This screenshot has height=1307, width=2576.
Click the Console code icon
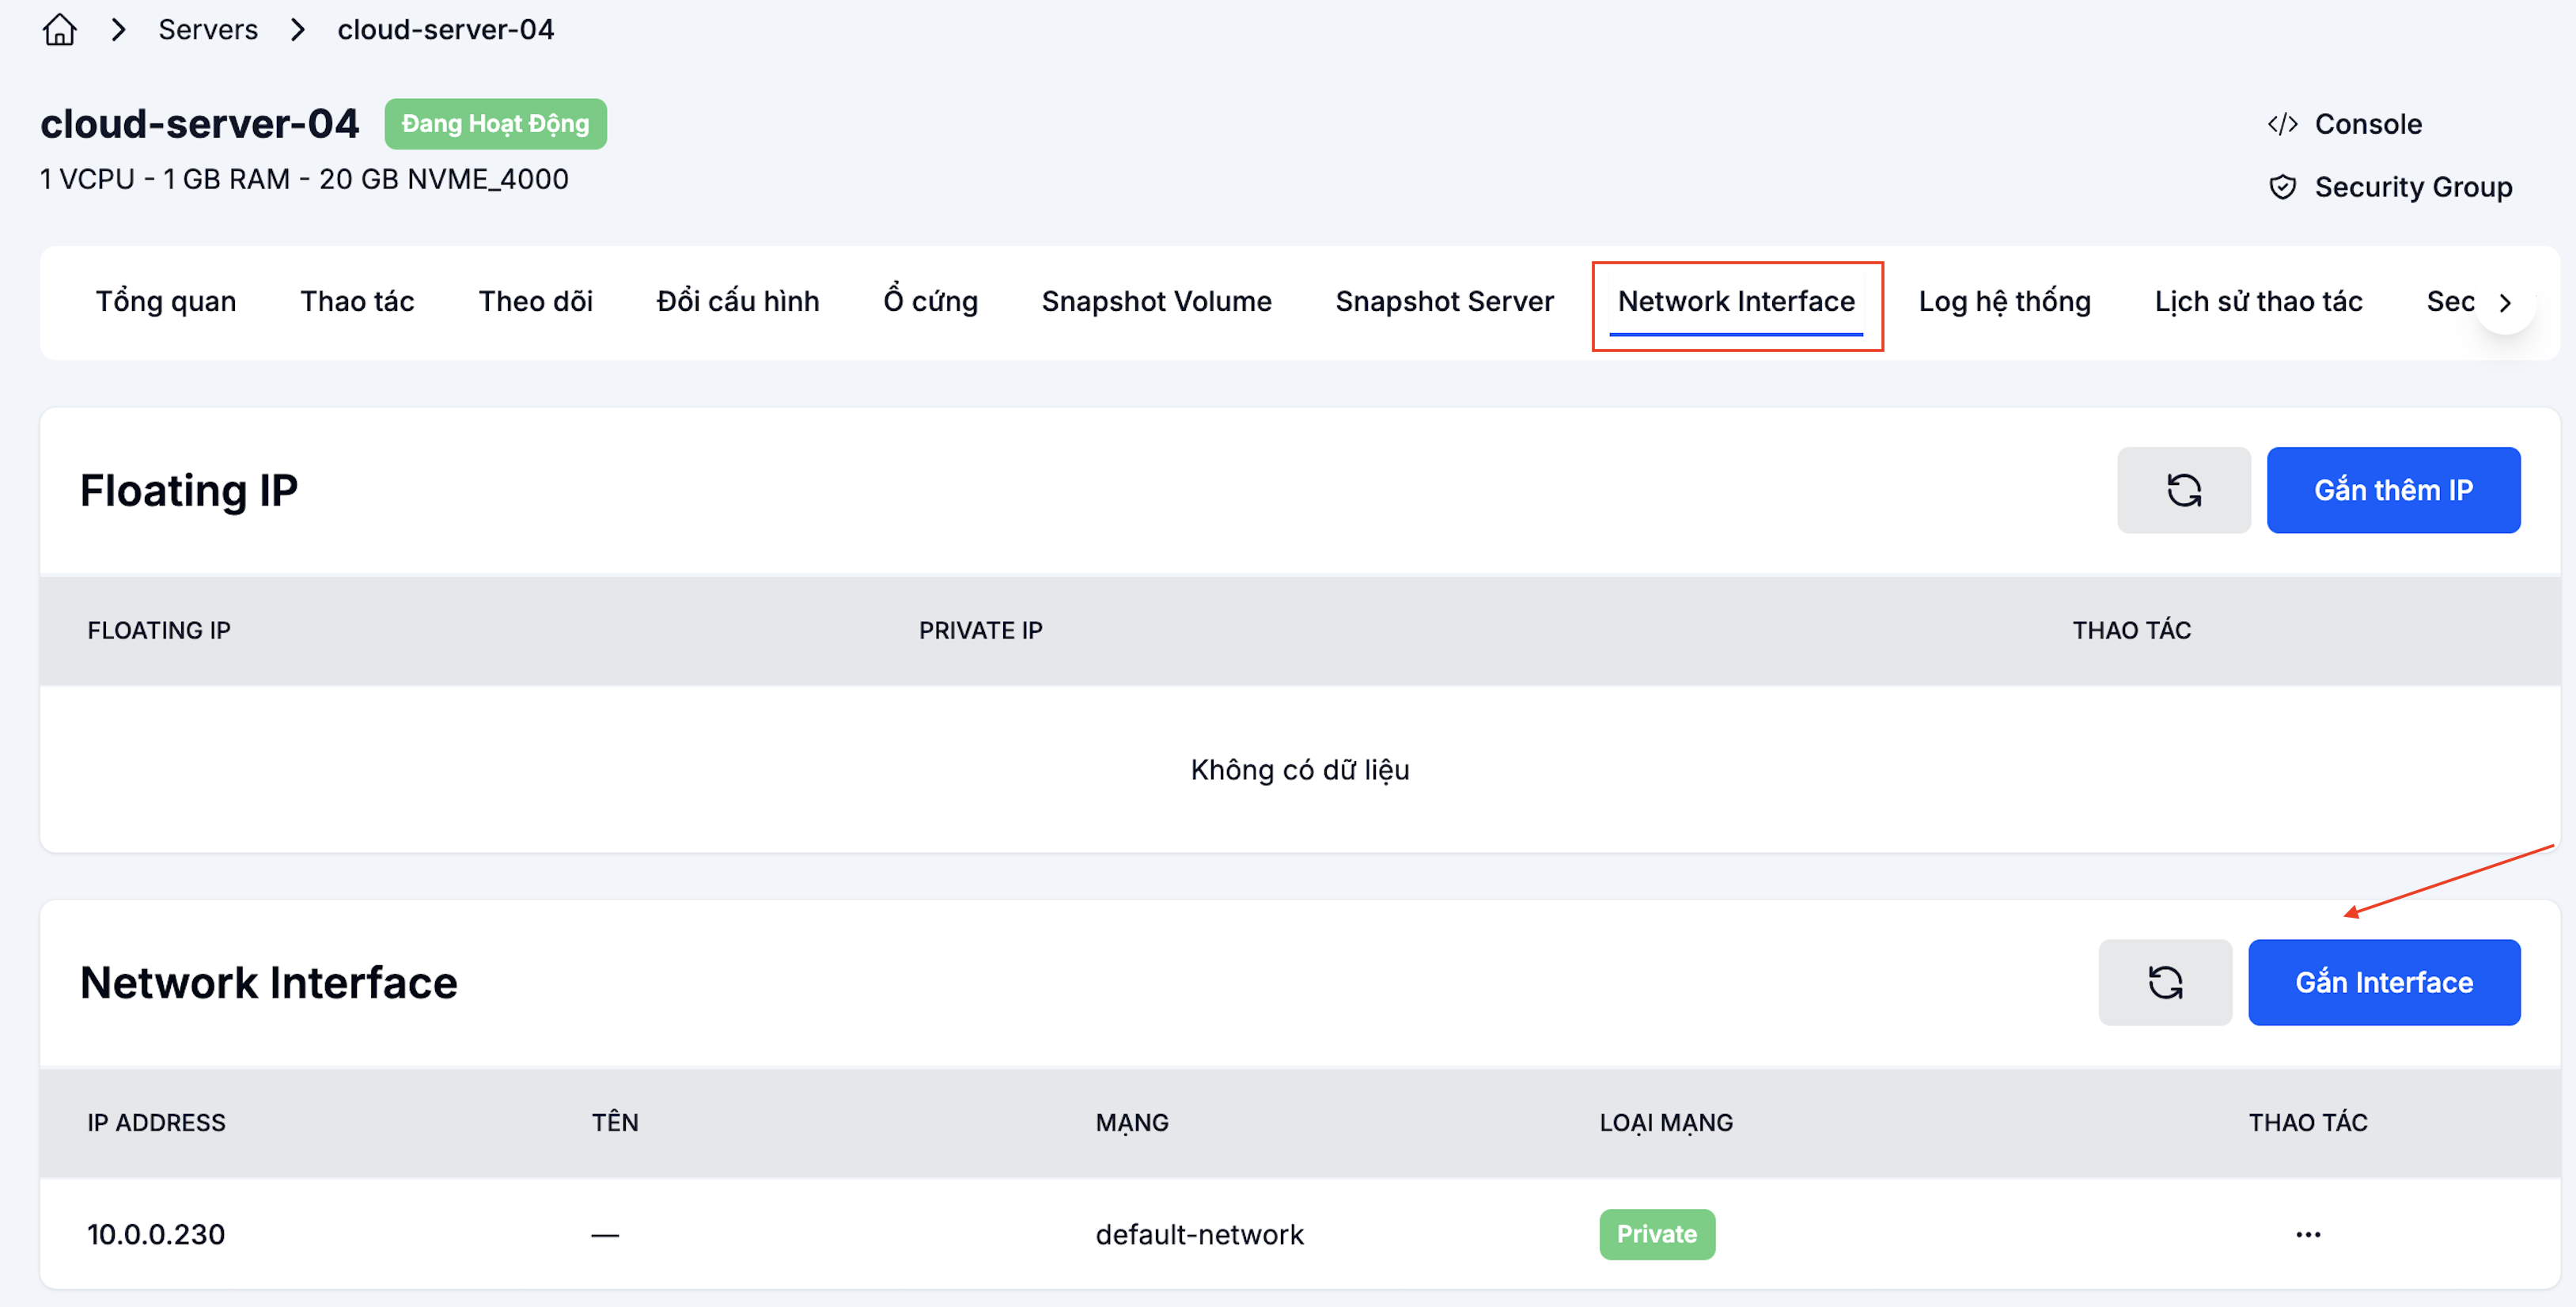pos(2282,124)
